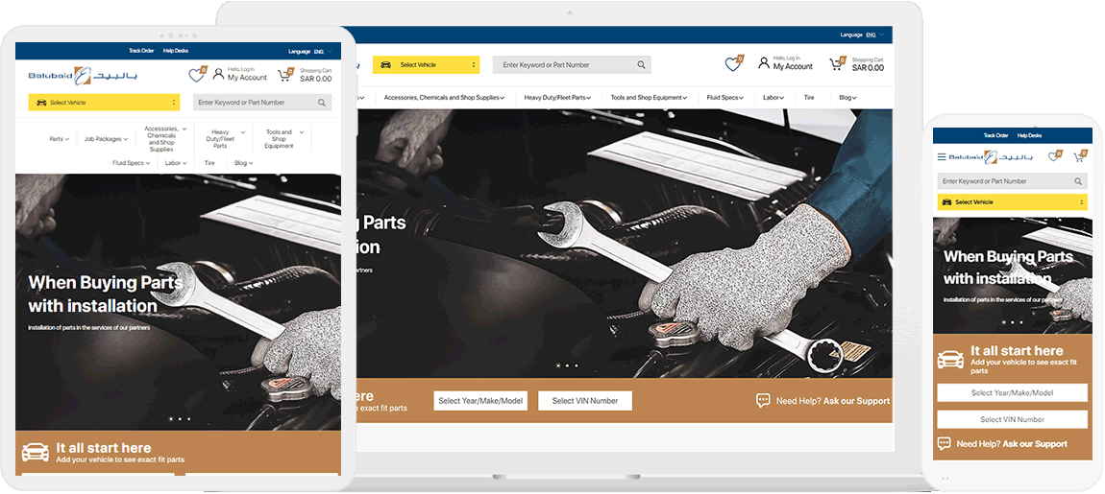Expand Accessories, Chemicals and Shop Supplies on the tablet

click(x=165, y=139)
